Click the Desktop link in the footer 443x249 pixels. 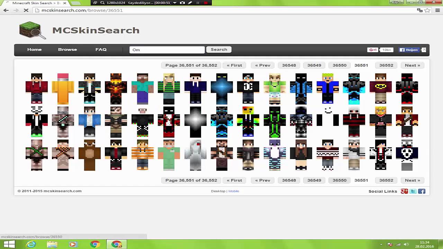(x=218, y=191)
